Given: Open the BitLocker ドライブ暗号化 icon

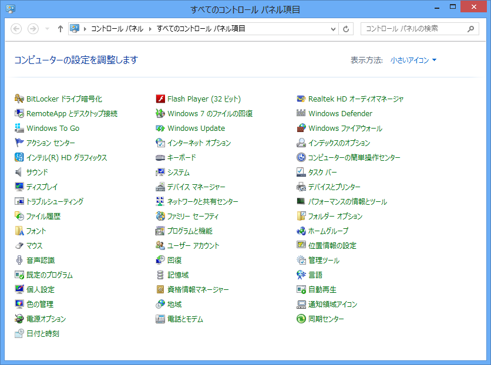Looking at the screenshot, I should click(x=19, y=99).
